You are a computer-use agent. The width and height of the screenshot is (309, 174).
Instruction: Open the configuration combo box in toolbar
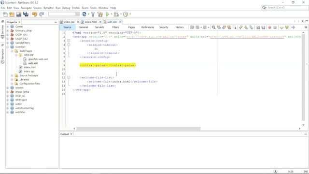(x=64, y=14)
